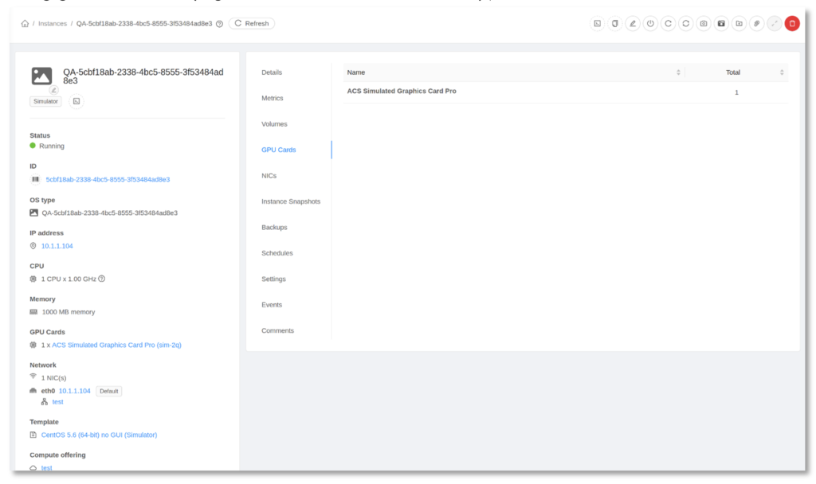816x484 pixels.
Task: Open the Volumes tab
Action: click(274, 124)
